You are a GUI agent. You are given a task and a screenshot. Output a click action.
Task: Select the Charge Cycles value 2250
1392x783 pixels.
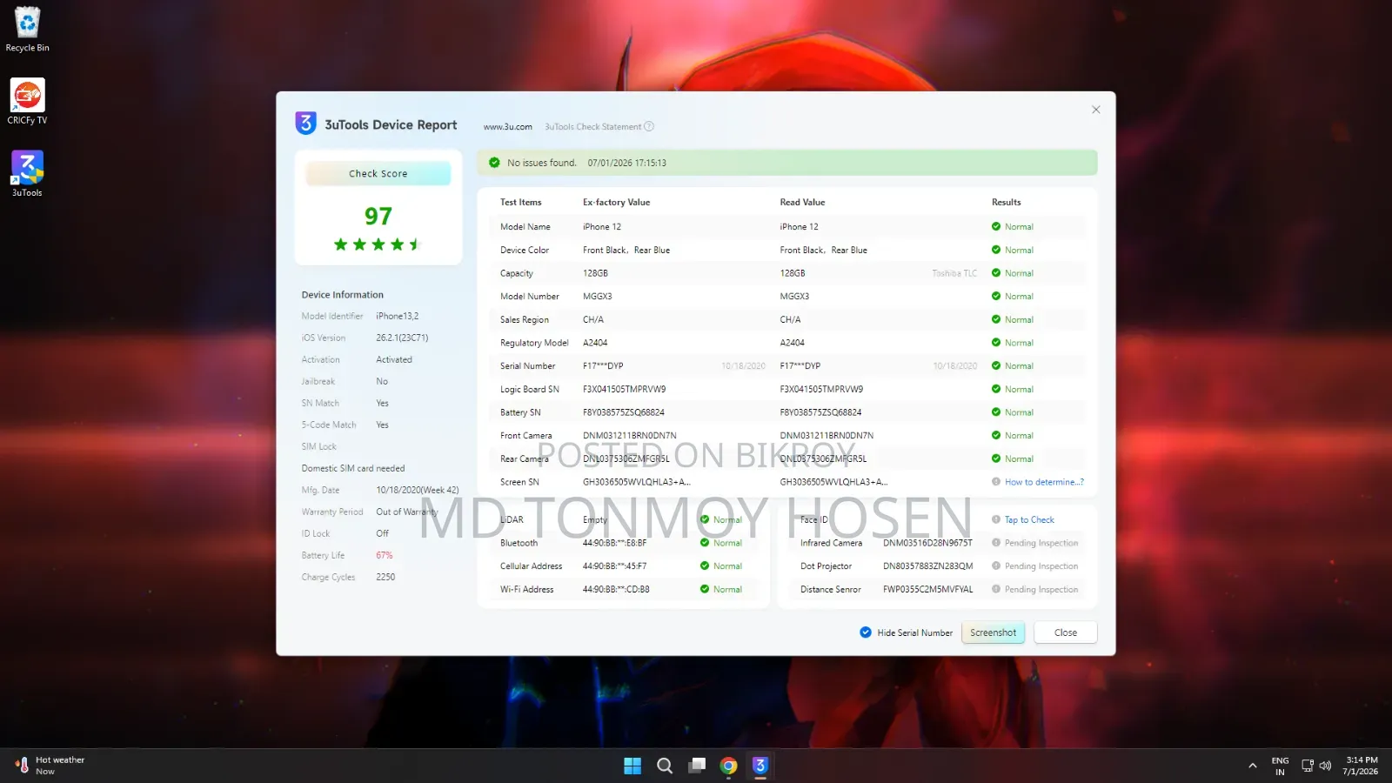coord(385,578)
